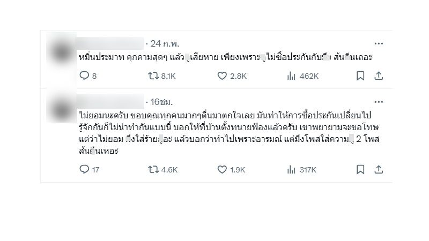Image resolution: width=429 pixels, height=241 pixels.
Task: Share the tweet posted 16ชม. ago
Action: tap(379, 170)
